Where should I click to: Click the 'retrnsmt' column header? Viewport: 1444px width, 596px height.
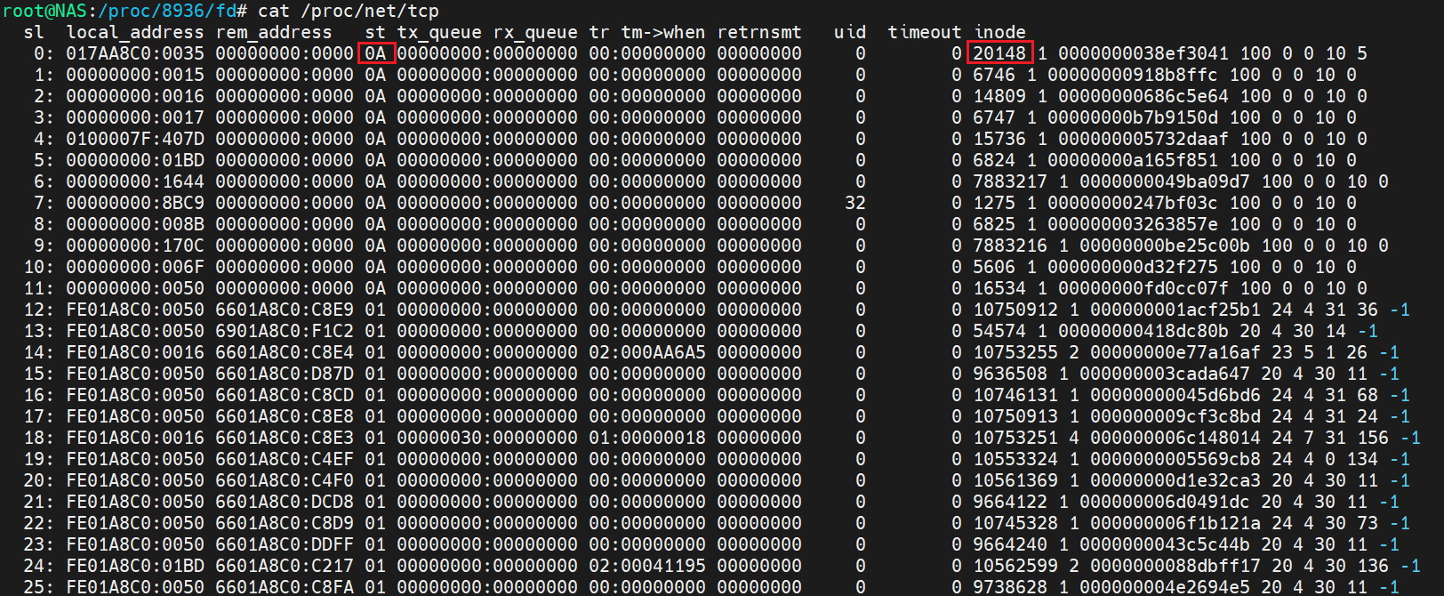(x=759, y=32)
